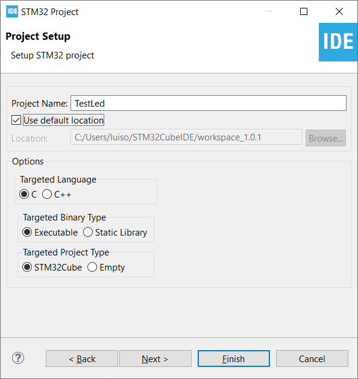Click the Location path field
Viewport: 358px width, 379px height.
point(186,137)
